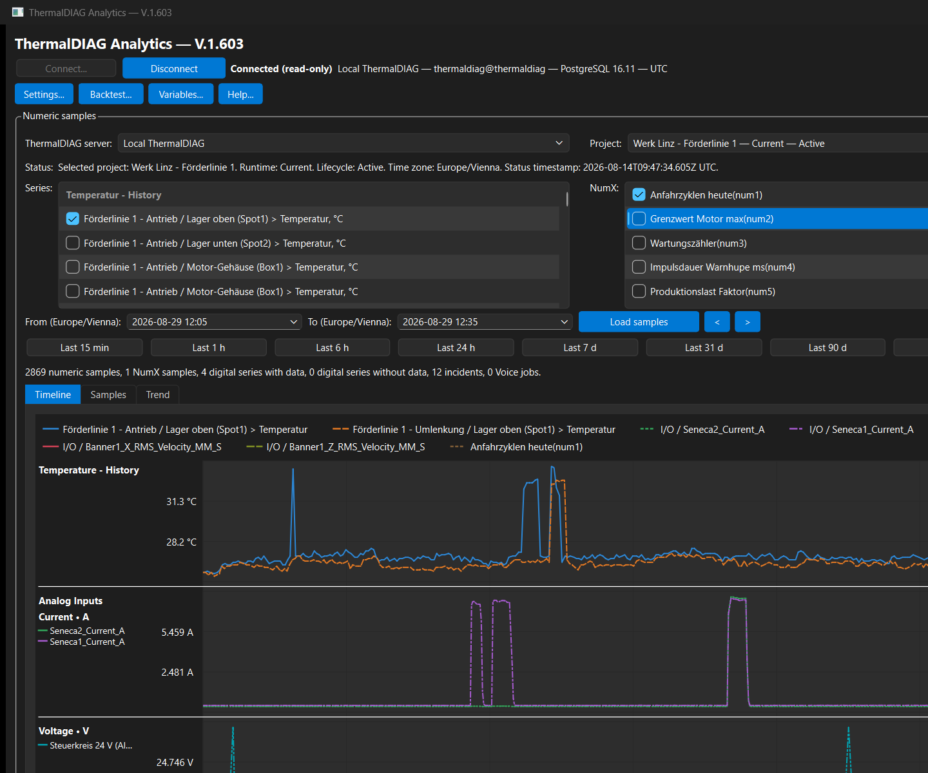Click the green Seneca2_Current_A top legend entry
The width and height of the screenshot is (928, 773).
702,429
